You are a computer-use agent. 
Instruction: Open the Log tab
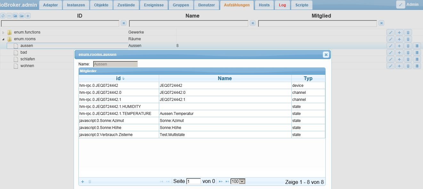point(282,5)
